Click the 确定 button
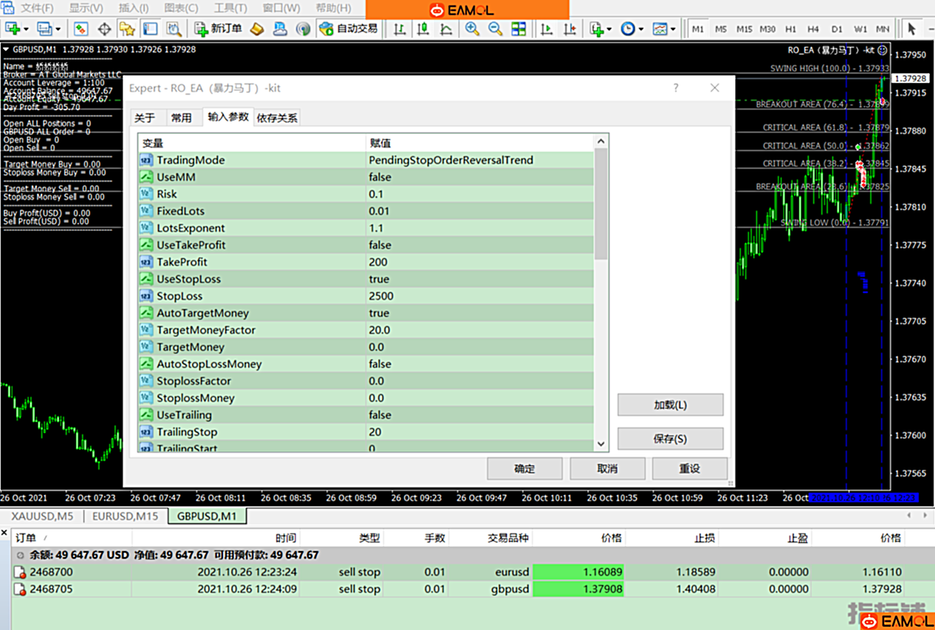935x630 pixels. click(524, 468)
